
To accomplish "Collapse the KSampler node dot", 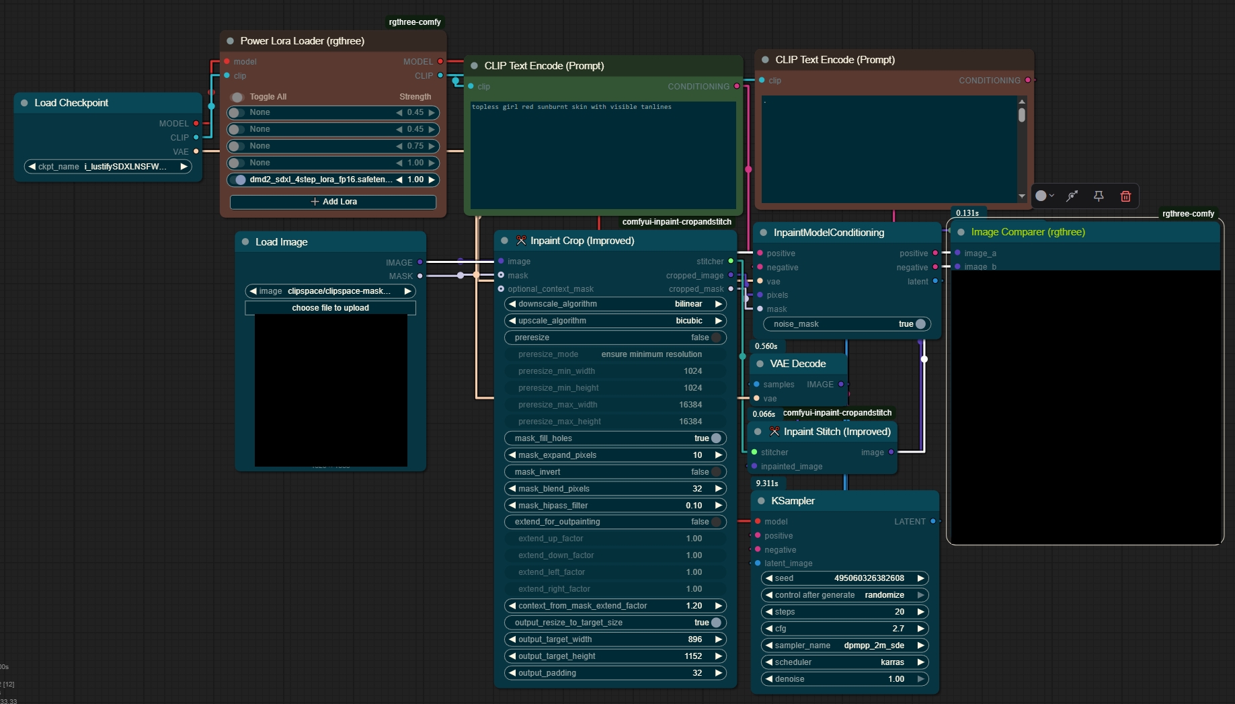I will [x=762, y=501].
